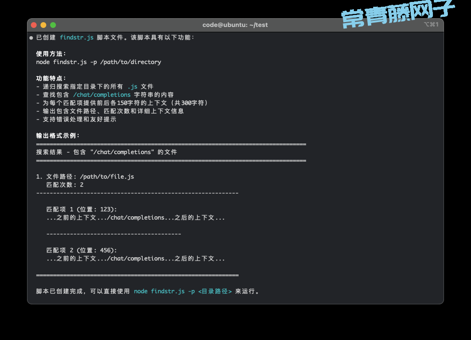Click the 输出格式示例 heading
Image resolution: width=471 pixels, height=340 pixels.
point(58,136)
